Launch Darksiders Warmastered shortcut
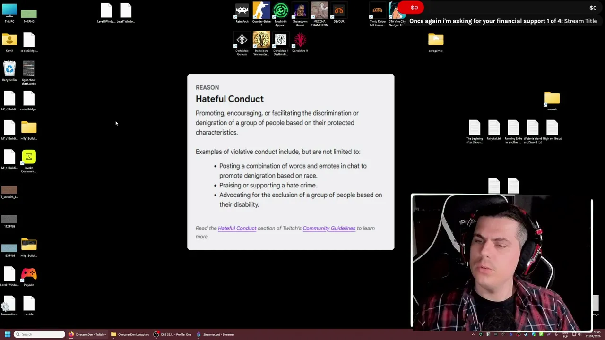The image size is (605, 340). click(x=261, y=44)
